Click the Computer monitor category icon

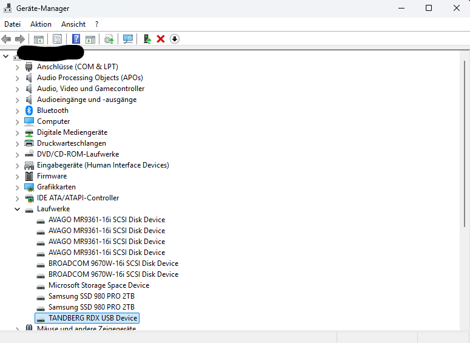pos(29,121)
